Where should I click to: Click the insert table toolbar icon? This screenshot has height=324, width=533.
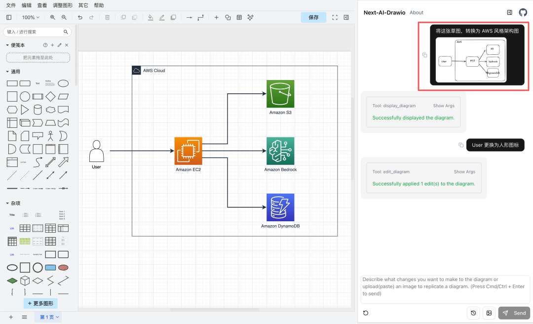coord(239,17)
